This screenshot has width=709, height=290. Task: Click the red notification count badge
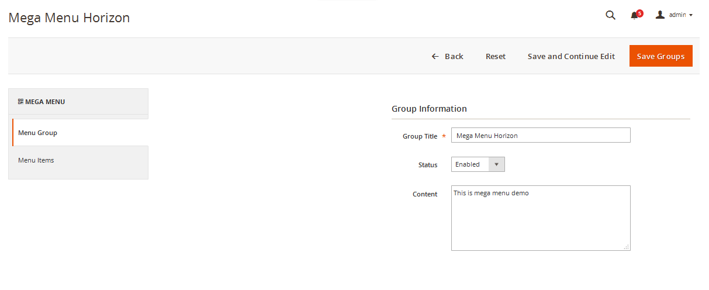click(639, 13)
